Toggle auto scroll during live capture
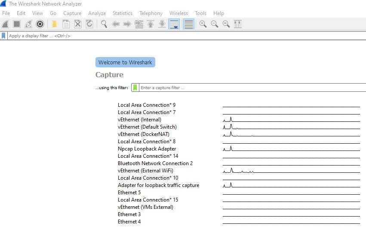366x238 pixels. click(x=174, y=24)
